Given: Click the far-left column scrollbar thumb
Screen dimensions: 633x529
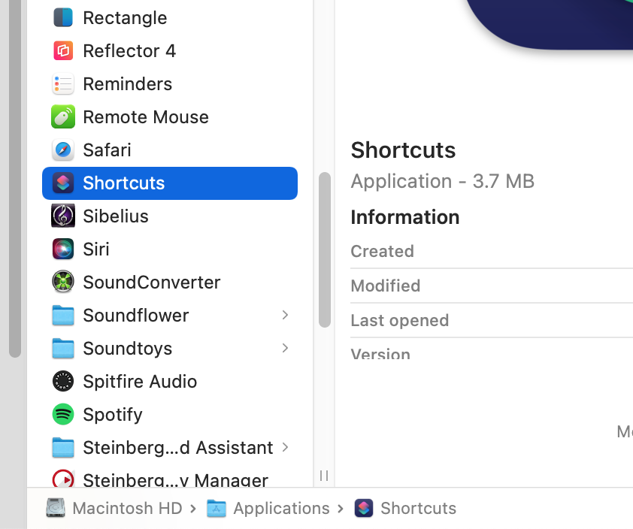Looking at the screenshot, I should 15,177.
